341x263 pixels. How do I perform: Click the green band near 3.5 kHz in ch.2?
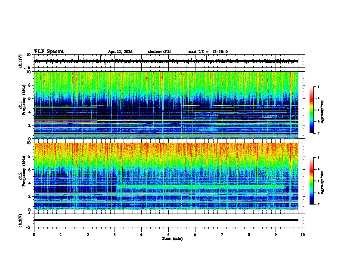pyautogui.click(x=200, y=187)
